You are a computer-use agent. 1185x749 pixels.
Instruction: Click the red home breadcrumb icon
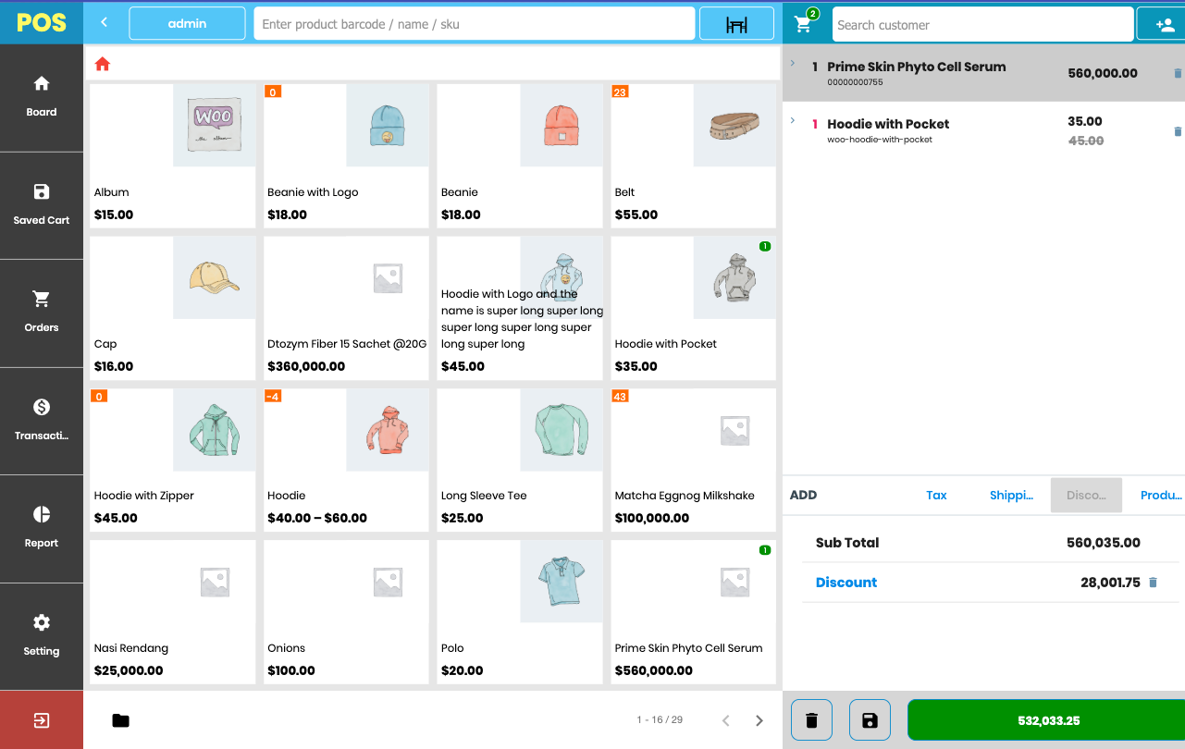pos(102,64)
